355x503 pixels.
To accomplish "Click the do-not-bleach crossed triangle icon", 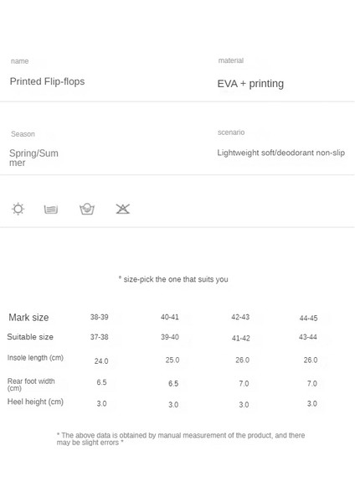I will click(123, 209).
